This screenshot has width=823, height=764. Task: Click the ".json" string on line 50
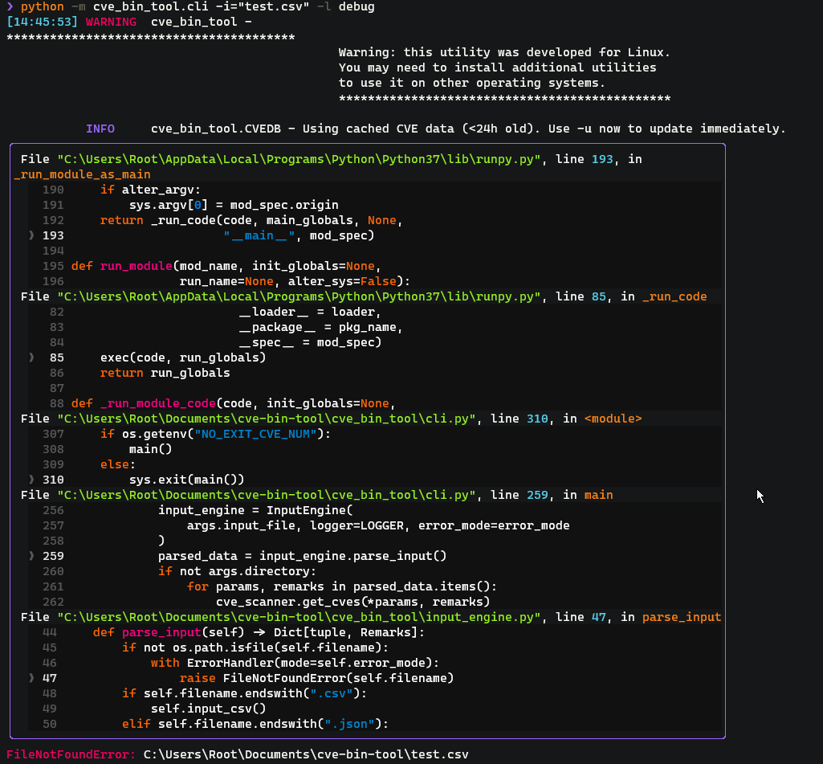tap(349, 724)
